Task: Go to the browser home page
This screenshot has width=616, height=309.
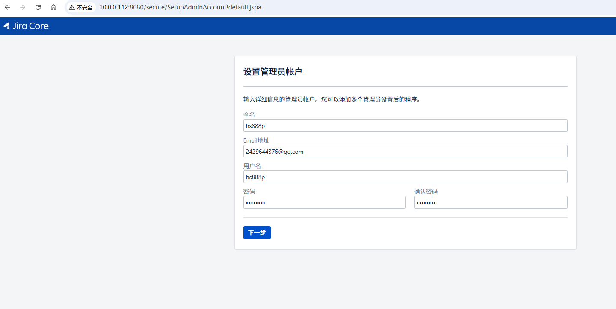Action: [x=53, y=7]
